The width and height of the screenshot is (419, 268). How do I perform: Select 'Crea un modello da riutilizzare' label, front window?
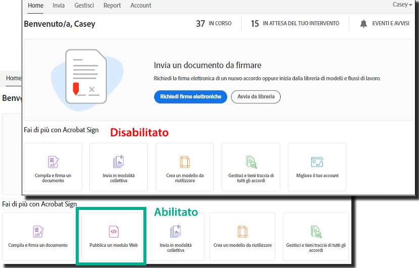click(x=185, y=178)
